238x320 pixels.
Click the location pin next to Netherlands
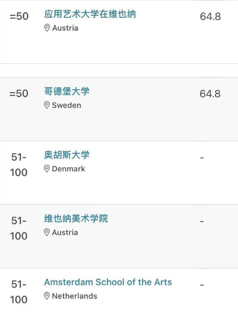click(47, 296)
